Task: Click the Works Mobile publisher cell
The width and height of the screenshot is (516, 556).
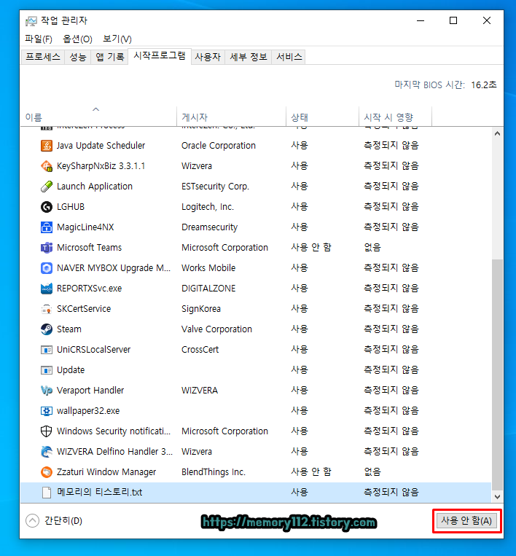Action: coord(208,268)
